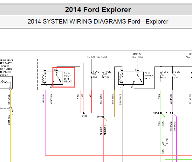Click the "TAKEOFF" text at left edge
This screenshot has width=192, height=162.
(7, 72)
